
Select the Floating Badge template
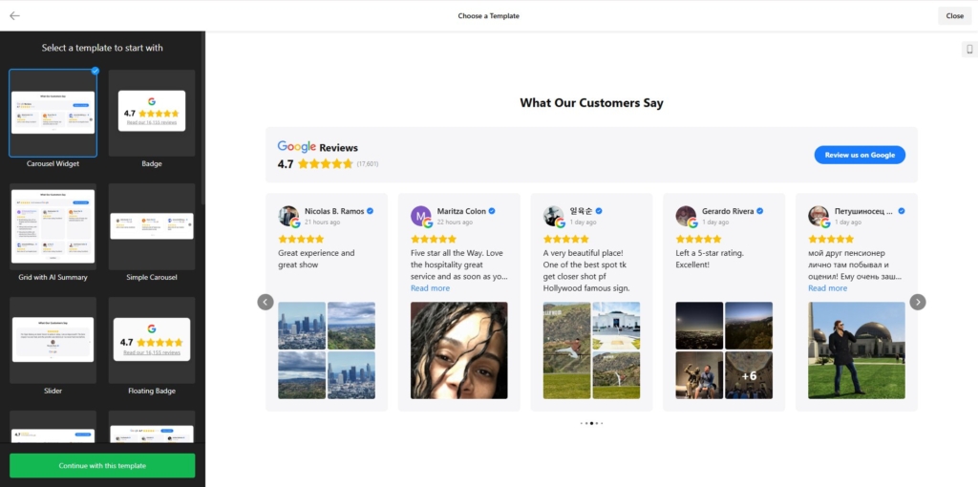(152, 340)
